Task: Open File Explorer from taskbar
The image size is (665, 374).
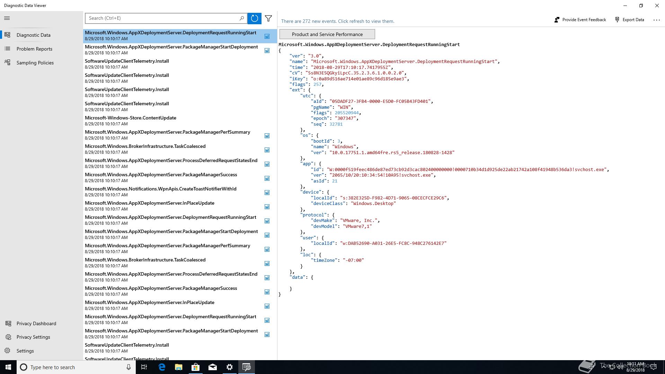Action: 179,367
